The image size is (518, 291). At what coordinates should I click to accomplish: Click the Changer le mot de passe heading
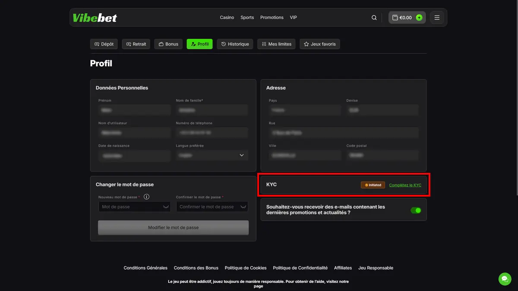(x=125, y=185)
